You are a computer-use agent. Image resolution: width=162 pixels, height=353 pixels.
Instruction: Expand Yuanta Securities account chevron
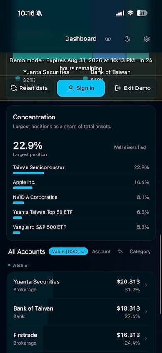(146, 285)
